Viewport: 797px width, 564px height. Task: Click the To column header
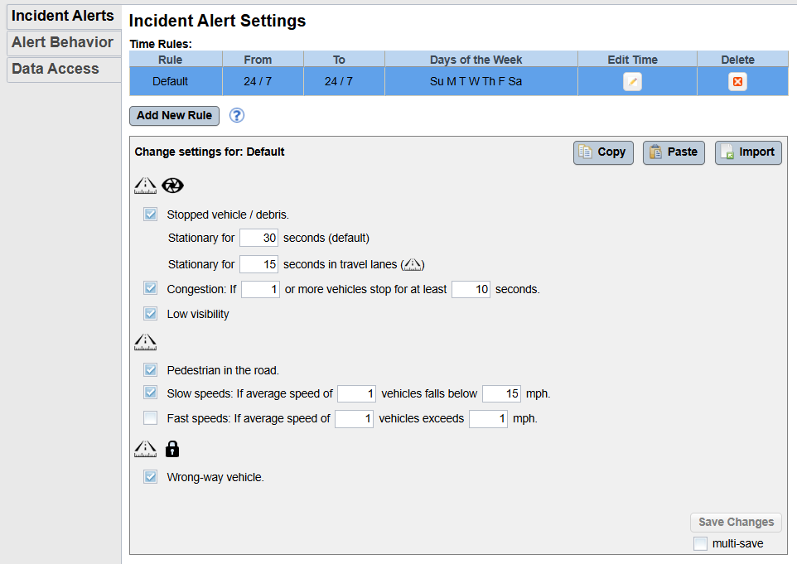344,59
